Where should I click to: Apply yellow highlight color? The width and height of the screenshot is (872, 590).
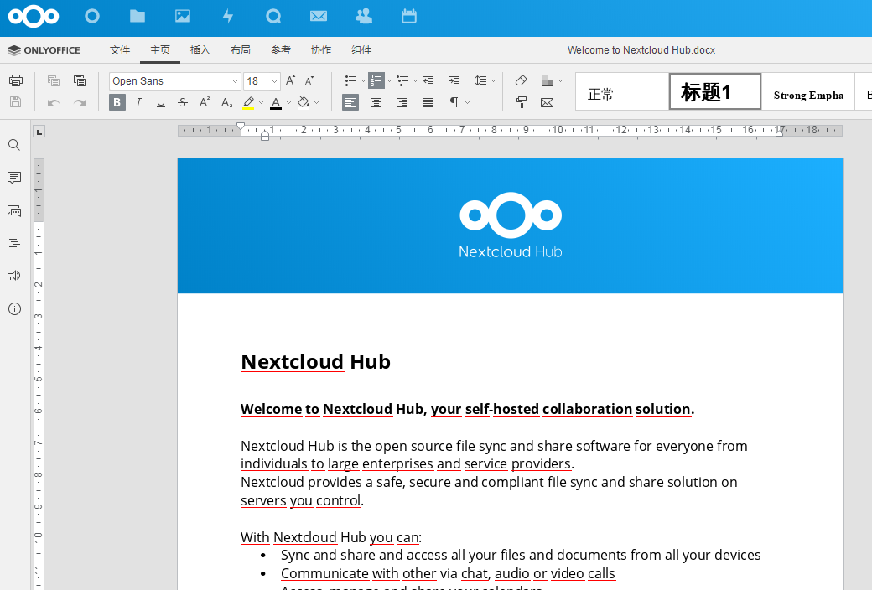click(248, 103)
